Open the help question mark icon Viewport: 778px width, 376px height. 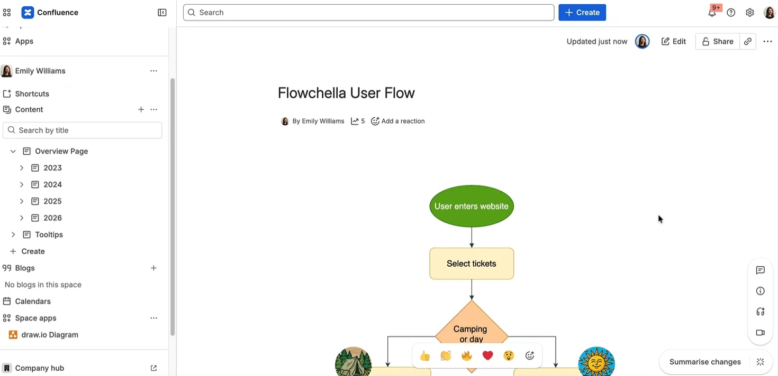coord(731,13)
